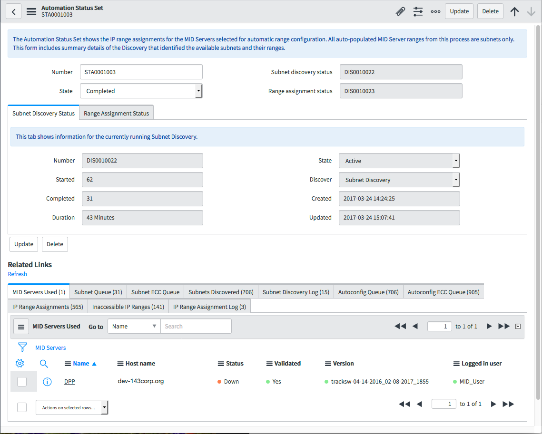542x434 pixels.
Task: Switch to Range Assignment Status tab
Action: click(x=116, y=113)
